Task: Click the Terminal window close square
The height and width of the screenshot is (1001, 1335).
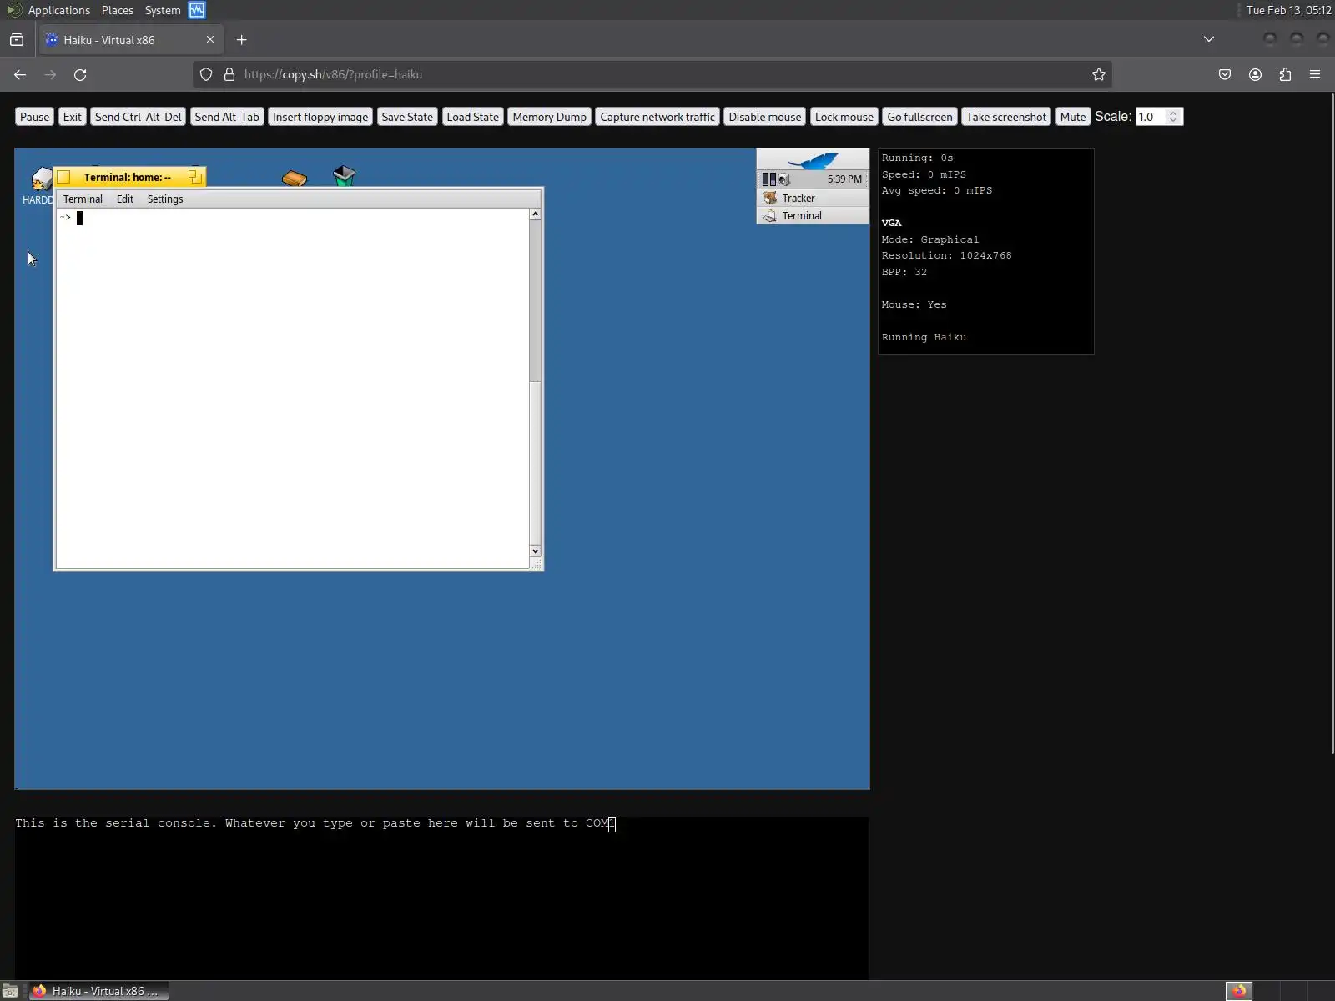Action: (x=64, y=177)
